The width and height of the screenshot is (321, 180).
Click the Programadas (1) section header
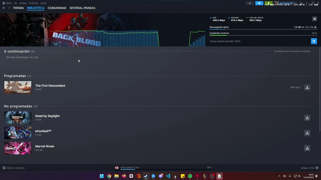(x=18, y=76)
